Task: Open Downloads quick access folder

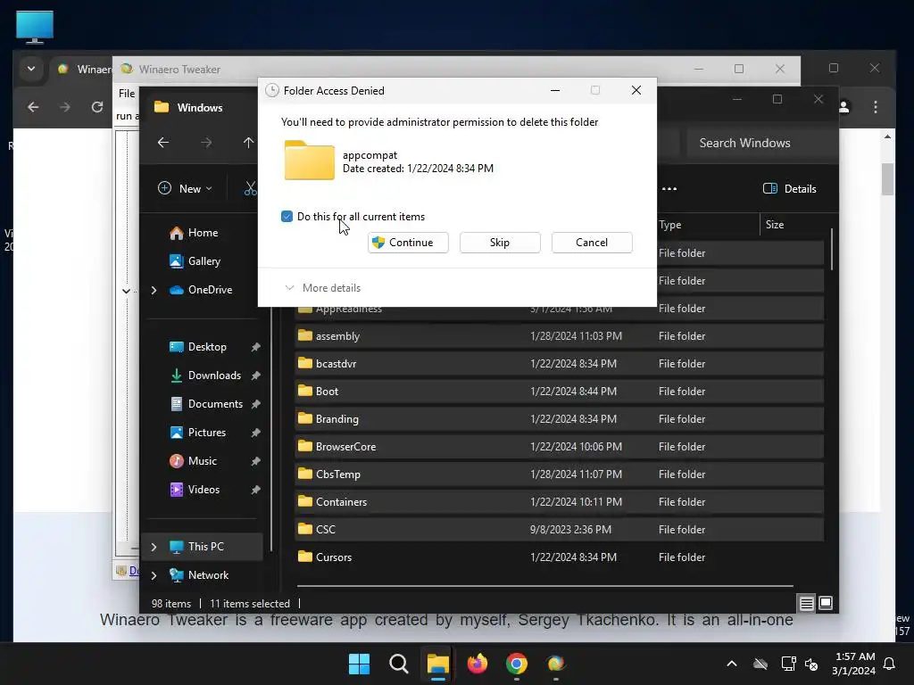Action: tap(214, 376)
